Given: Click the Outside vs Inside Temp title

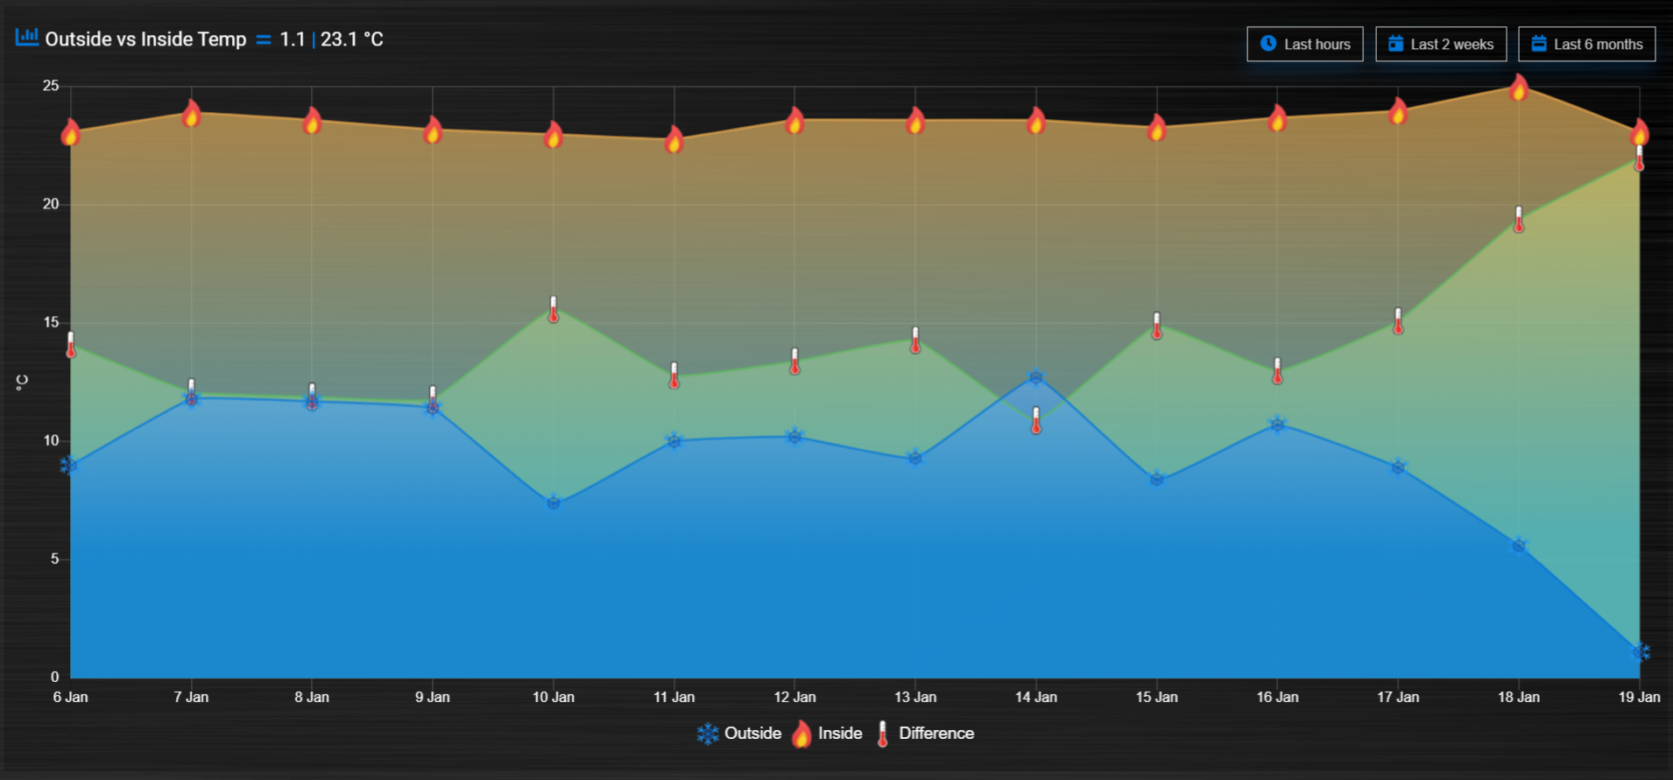Looking at the screenshot, I should point(145,39).
